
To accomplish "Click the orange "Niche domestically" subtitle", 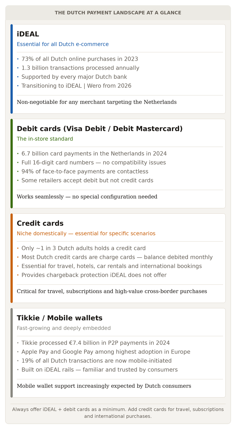I will [x=86, y=233].
